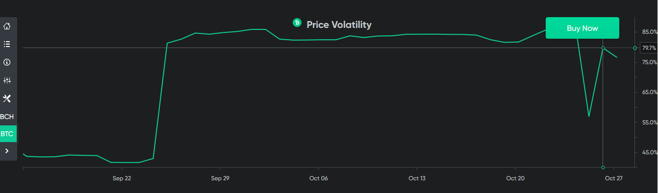The width and height of the screenshot is (658, 193).
Task: Click the crosshair marker on the date axis
Action: (x=603, y=168)
